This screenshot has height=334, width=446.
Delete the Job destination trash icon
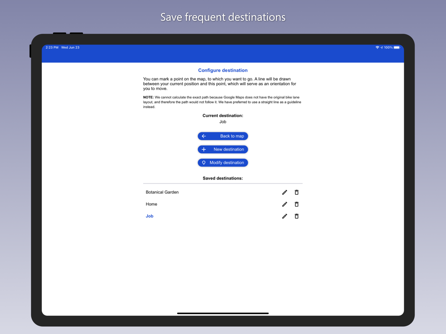(x=297, y=216)
